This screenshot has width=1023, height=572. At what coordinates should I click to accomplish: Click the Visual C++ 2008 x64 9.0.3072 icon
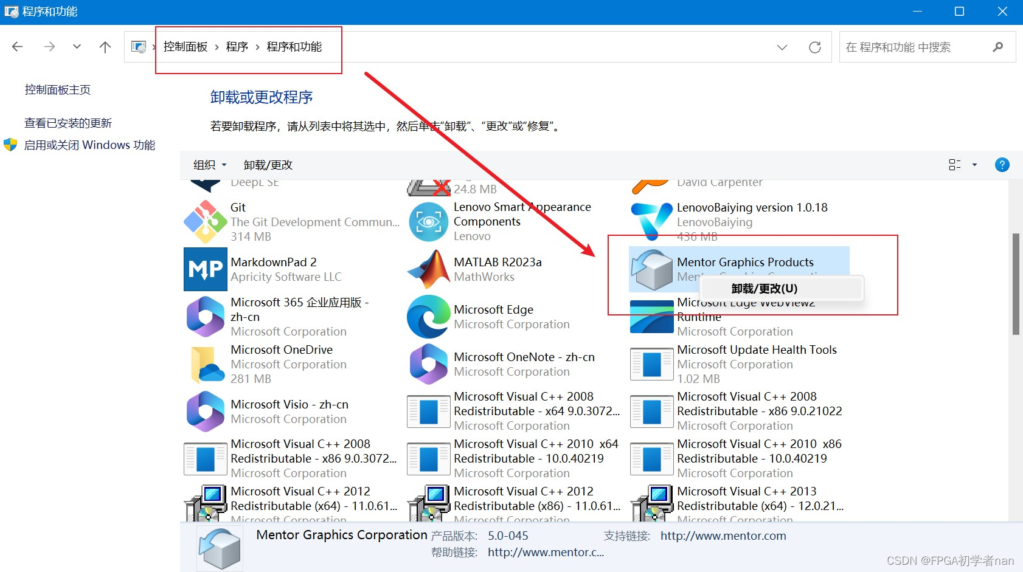[x=429, y=412]
